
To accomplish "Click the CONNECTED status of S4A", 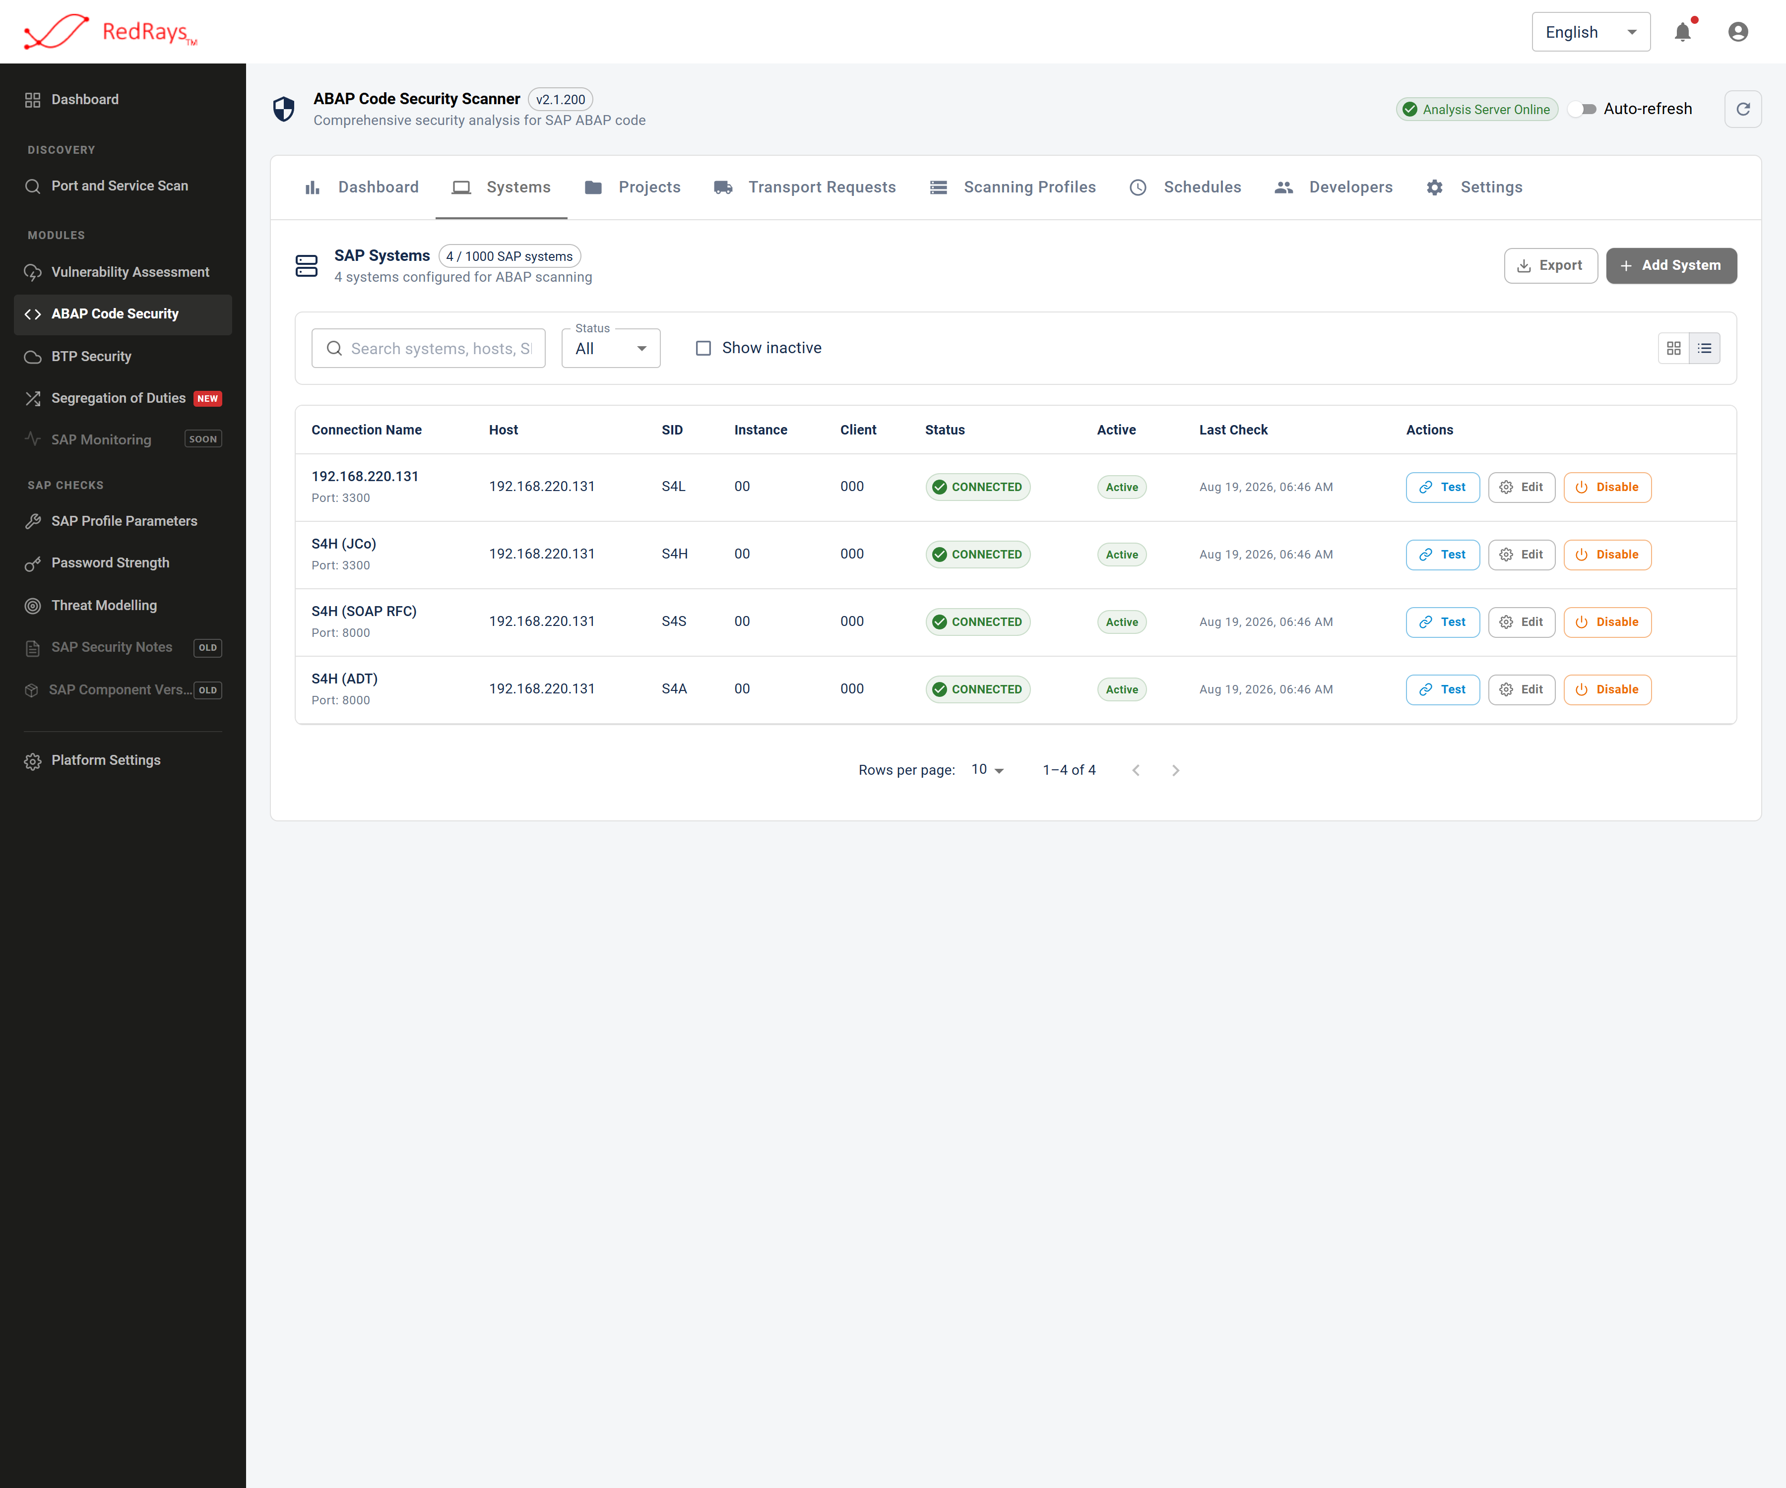I will (977, 689).
